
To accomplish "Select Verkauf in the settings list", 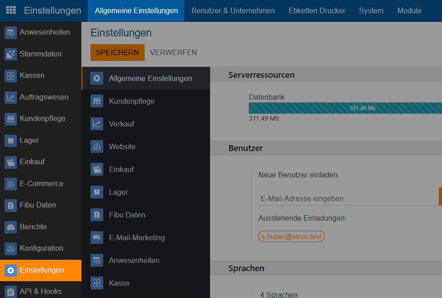I will (121, 124).
